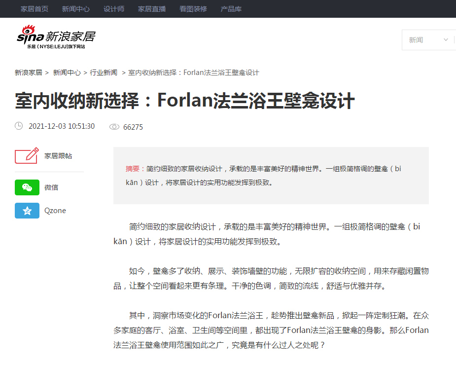Image resolution: width=456 pixels, height=366 pixels.
Task: Go to 新闻中心 breadcrumb link
Action: [x=67, y=73]
